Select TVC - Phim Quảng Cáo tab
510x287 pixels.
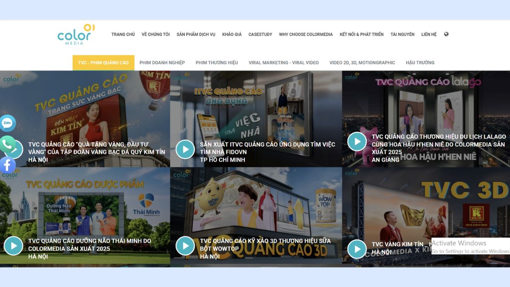coord(103,63)
